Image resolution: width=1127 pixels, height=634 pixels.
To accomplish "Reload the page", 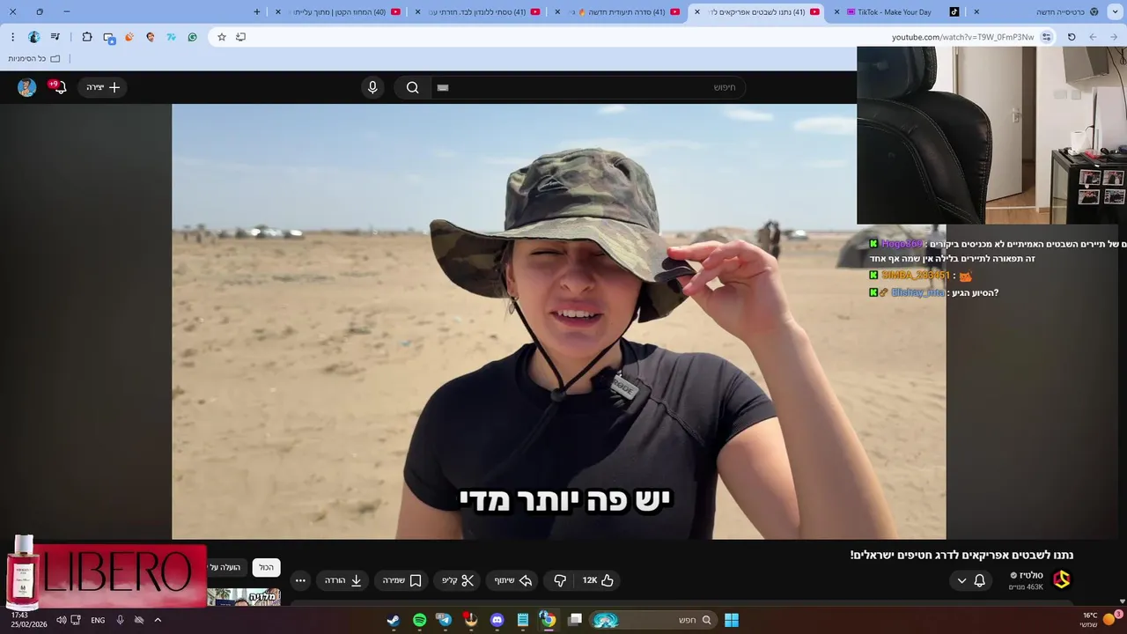I will click(x=1072, y=37).
